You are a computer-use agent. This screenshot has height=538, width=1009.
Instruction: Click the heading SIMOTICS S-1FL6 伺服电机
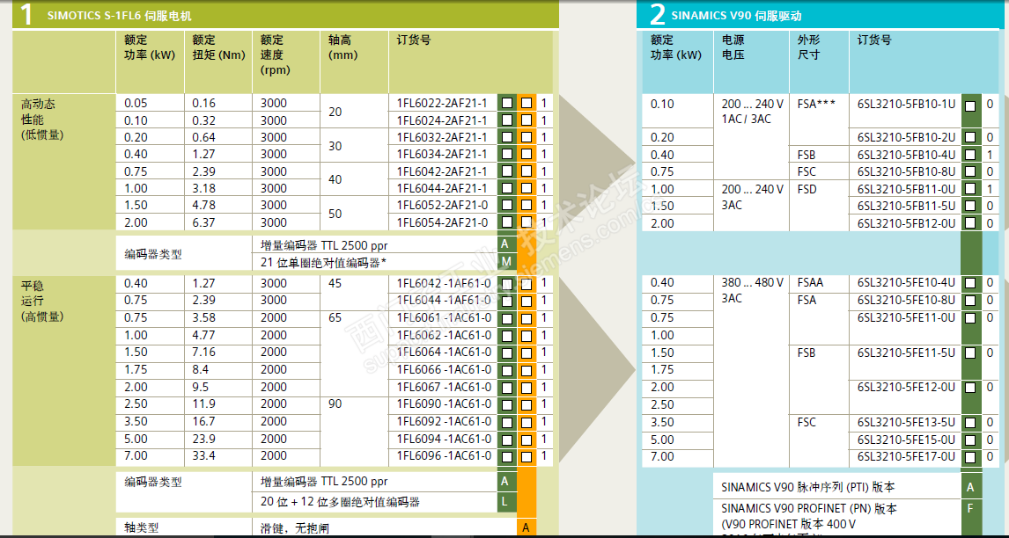pos(119,16)
